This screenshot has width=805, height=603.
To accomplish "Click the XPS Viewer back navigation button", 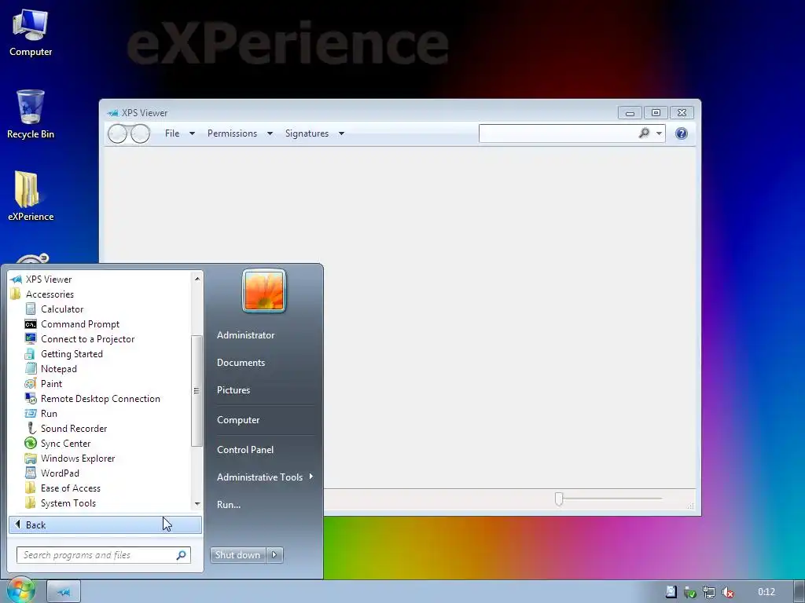I will [x=118, y=133].
